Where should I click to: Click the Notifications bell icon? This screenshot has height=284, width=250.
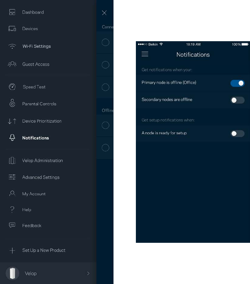point(12,138)
